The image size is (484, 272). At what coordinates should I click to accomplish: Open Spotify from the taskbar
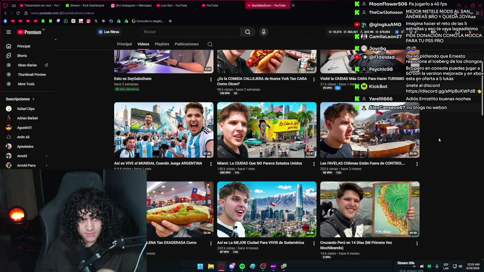(242, 266)
